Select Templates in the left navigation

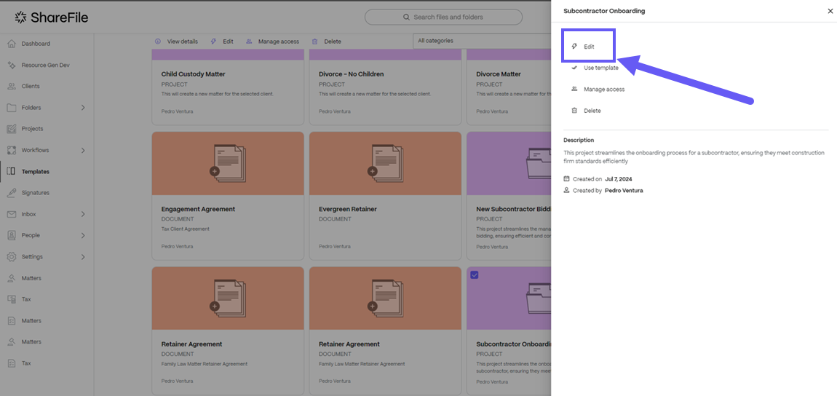tap(35, 172)
